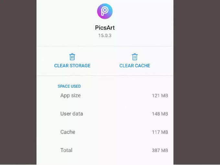The image size is (220, 165).
Task: Click the 387 MB total value
Action: point(160,150)
